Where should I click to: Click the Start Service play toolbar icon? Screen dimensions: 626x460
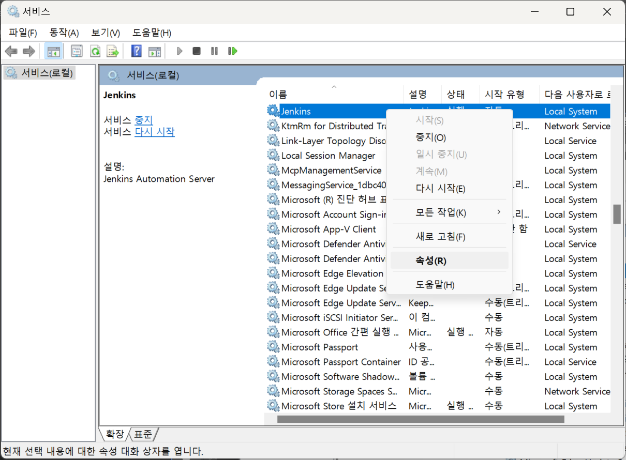click(180, 51)
